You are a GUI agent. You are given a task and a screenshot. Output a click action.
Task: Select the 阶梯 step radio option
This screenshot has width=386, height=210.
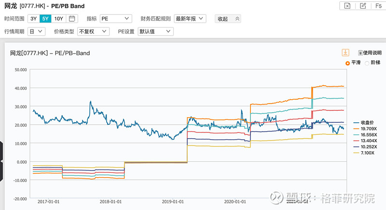coord(367,63)
